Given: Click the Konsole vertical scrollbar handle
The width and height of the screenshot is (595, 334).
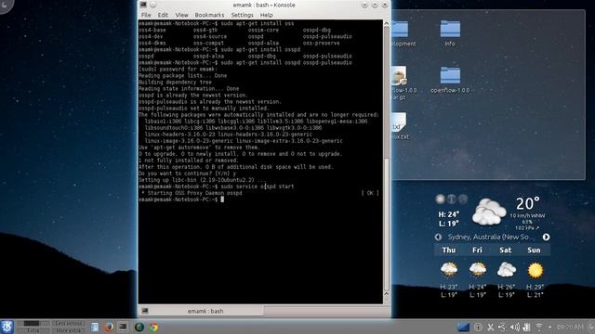Looking at the screenshot, I should (387, 224).
